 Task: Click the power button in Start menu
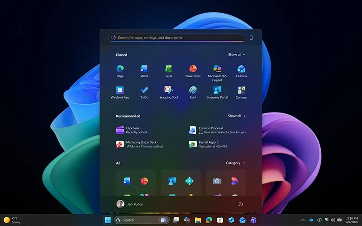tap(241, 204)
